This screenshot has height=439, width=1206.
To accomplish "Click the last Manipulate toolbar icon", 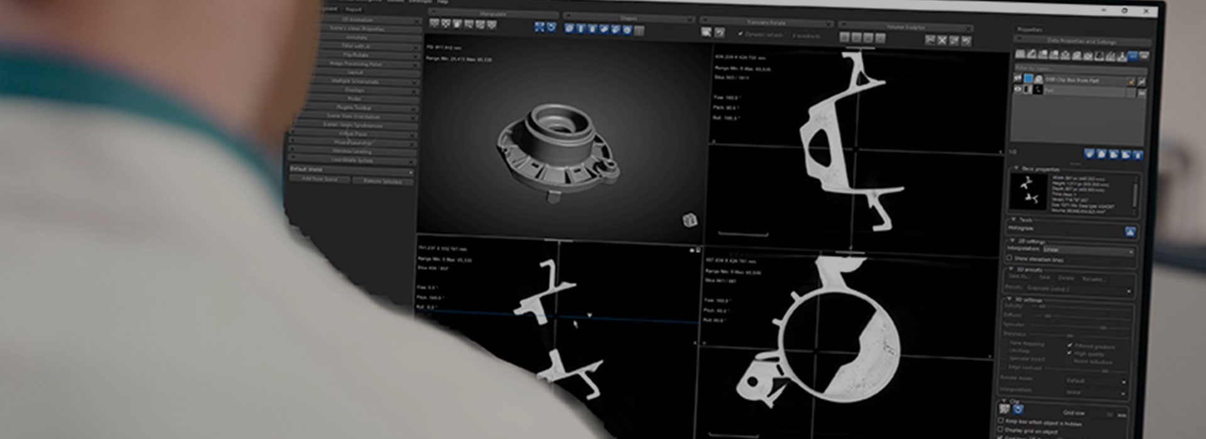I will point(492,24).
